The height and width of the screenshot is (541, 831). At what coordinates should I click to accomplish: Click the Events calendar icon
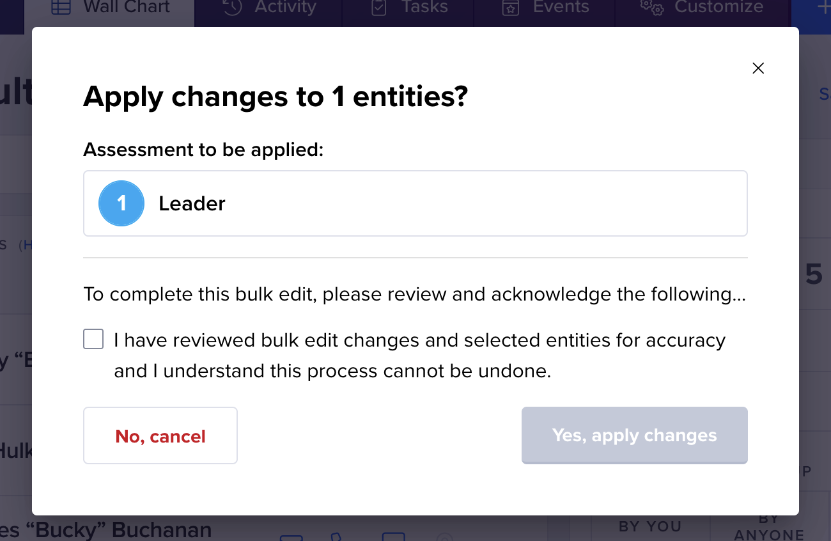point(511,7)
